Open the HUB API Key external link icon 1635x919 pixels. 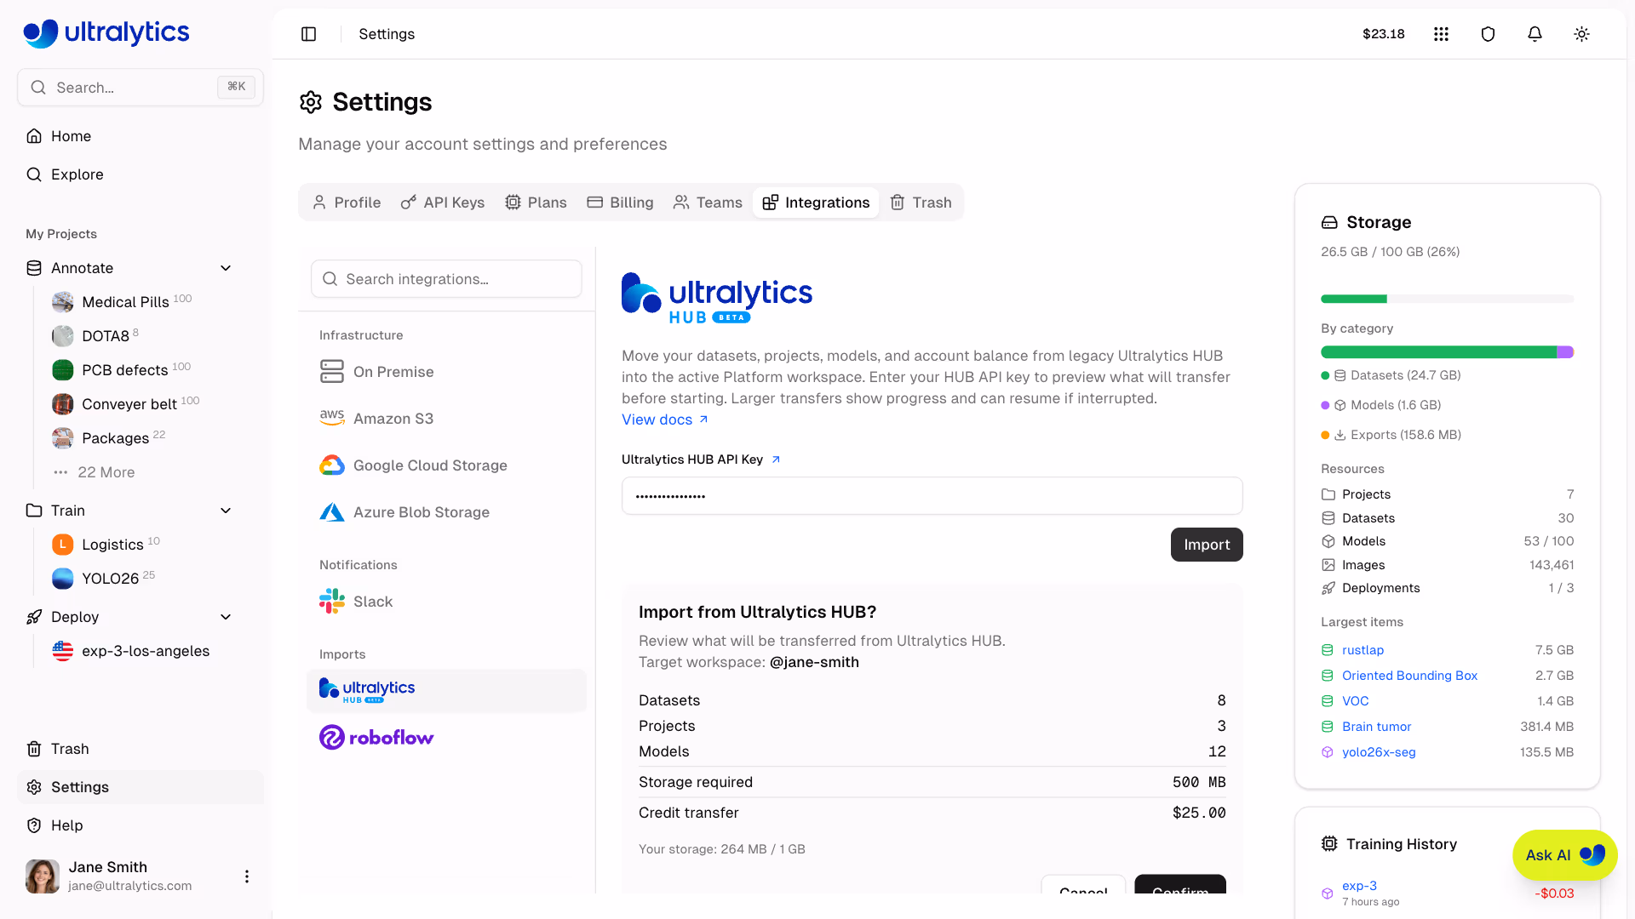(x=776, y=459)
